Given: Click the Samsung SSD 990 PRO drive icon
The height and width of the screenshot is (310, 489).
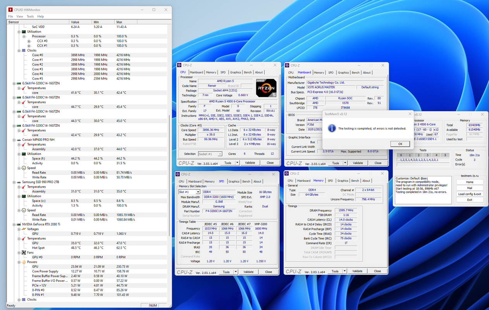Looking at the screenshot, I should [x=19, y=182].
